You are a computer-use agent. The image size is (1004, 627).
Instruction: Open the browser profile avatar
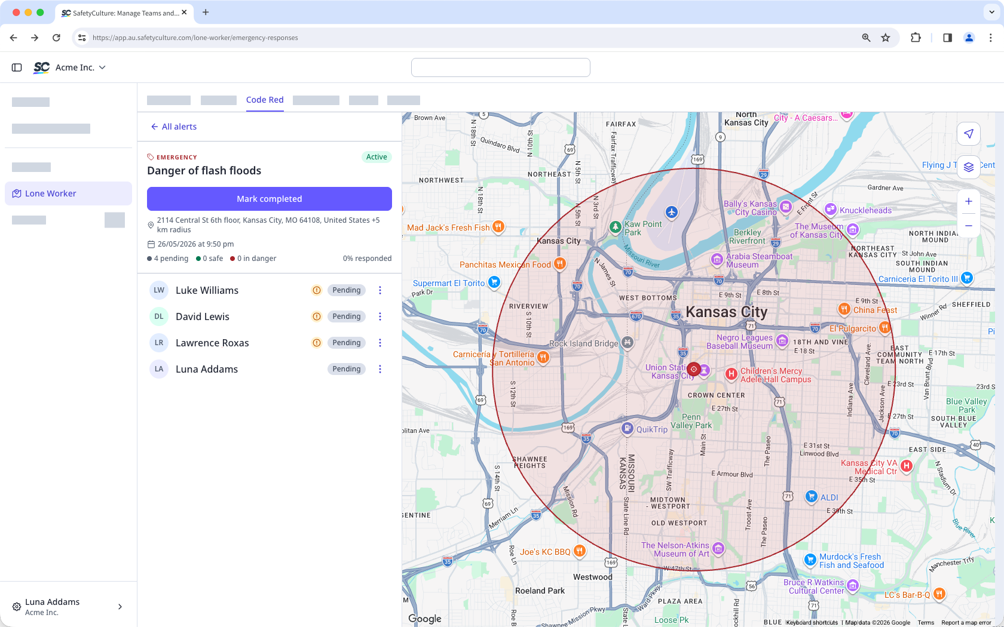click(969, 38)
